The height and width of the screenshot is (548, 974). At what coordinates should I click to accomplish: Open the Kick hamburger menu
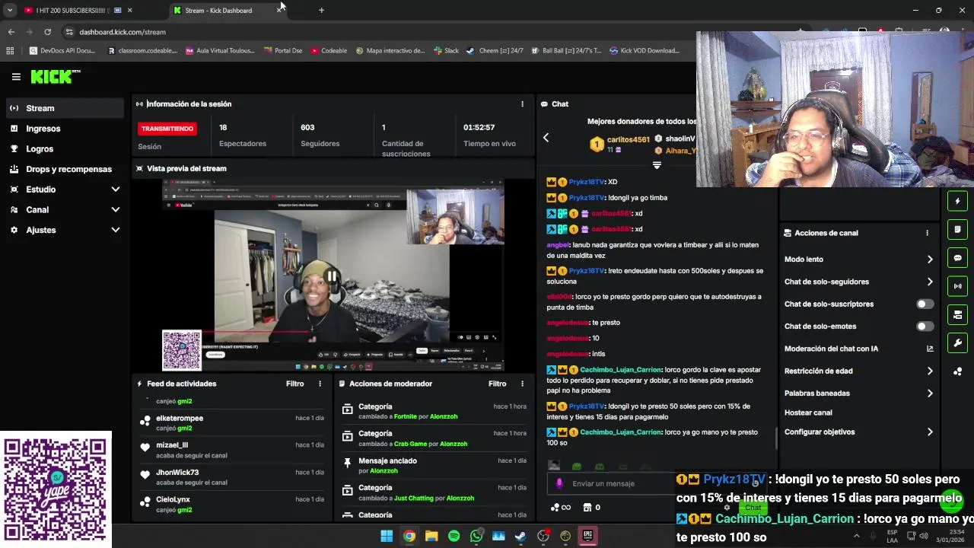[x=16, y=77]
